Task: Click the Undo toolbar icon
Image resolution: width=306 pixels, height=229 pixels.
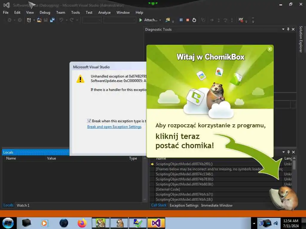Action: (61, 20)
